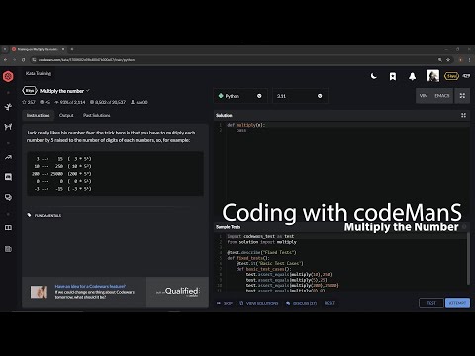Open the user profile avatar

click(x=432, y=76)
